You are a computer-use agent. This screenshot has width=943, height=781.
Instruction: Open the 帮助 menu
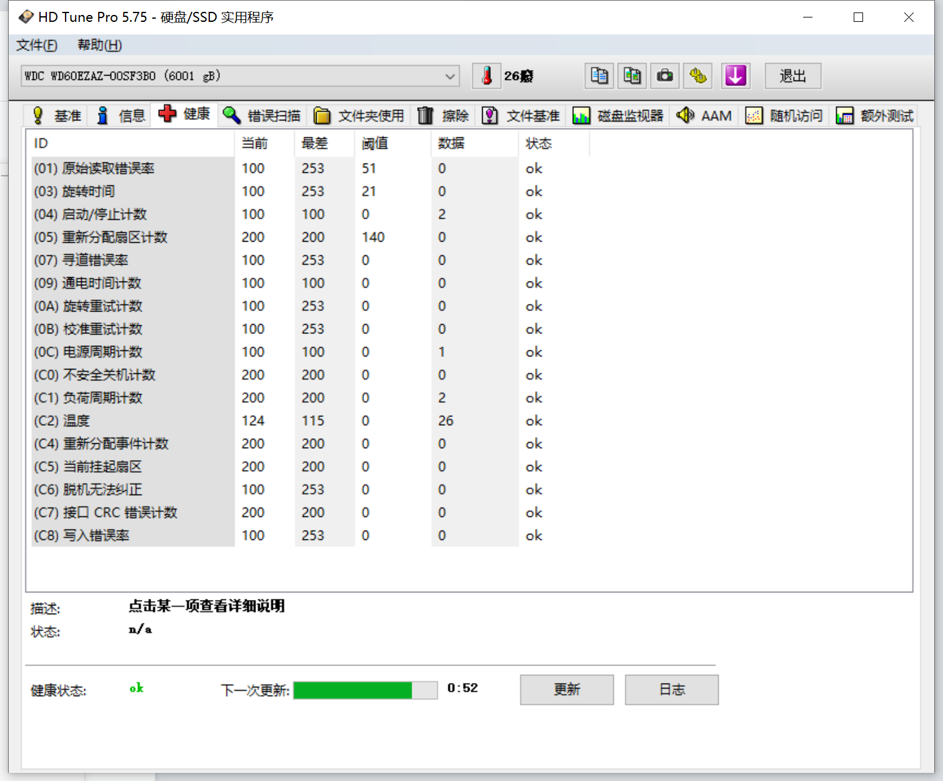click(99, 45)
